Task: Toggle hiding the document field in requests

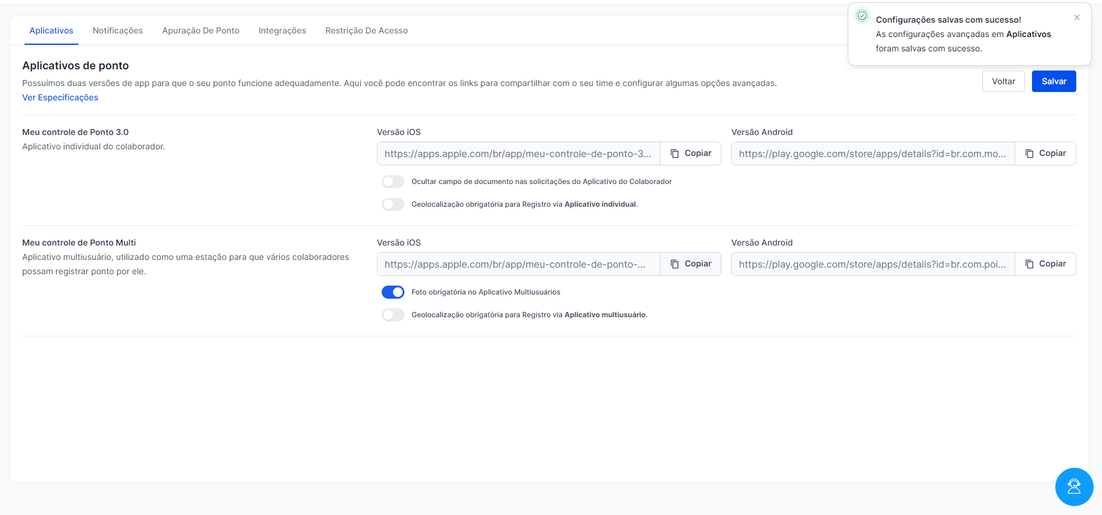Action: [x=393, y=182]
